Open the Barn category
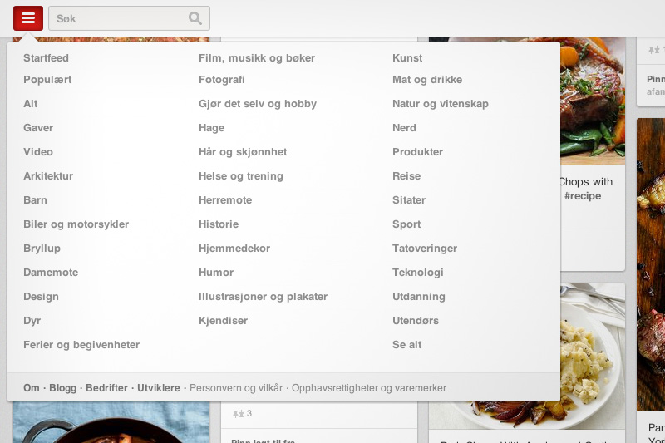This screenshot has height=443, width=665. 35,200
